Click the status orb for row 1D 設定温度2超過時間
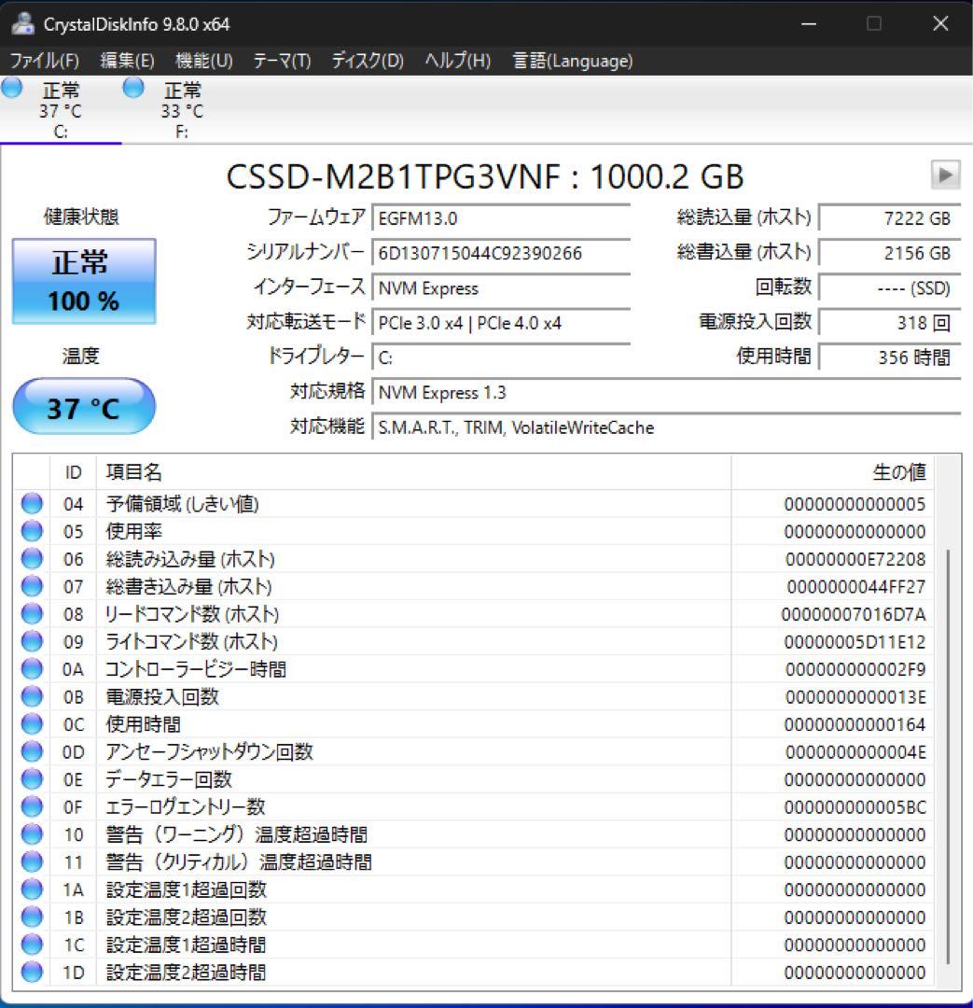 click(x=32, y=972)
